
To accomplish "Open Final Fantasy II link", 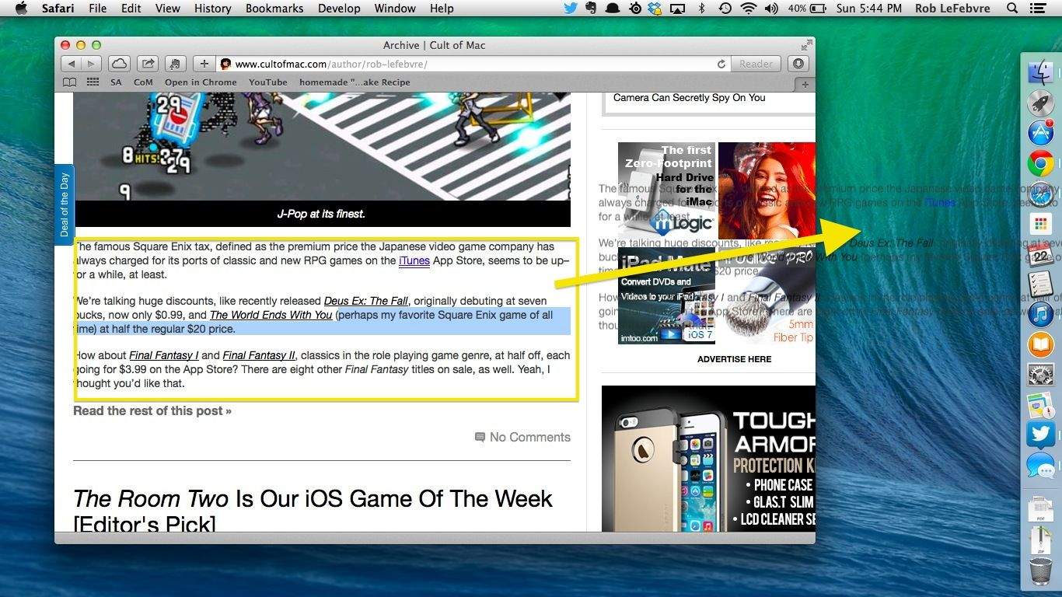I will [259, 355].
